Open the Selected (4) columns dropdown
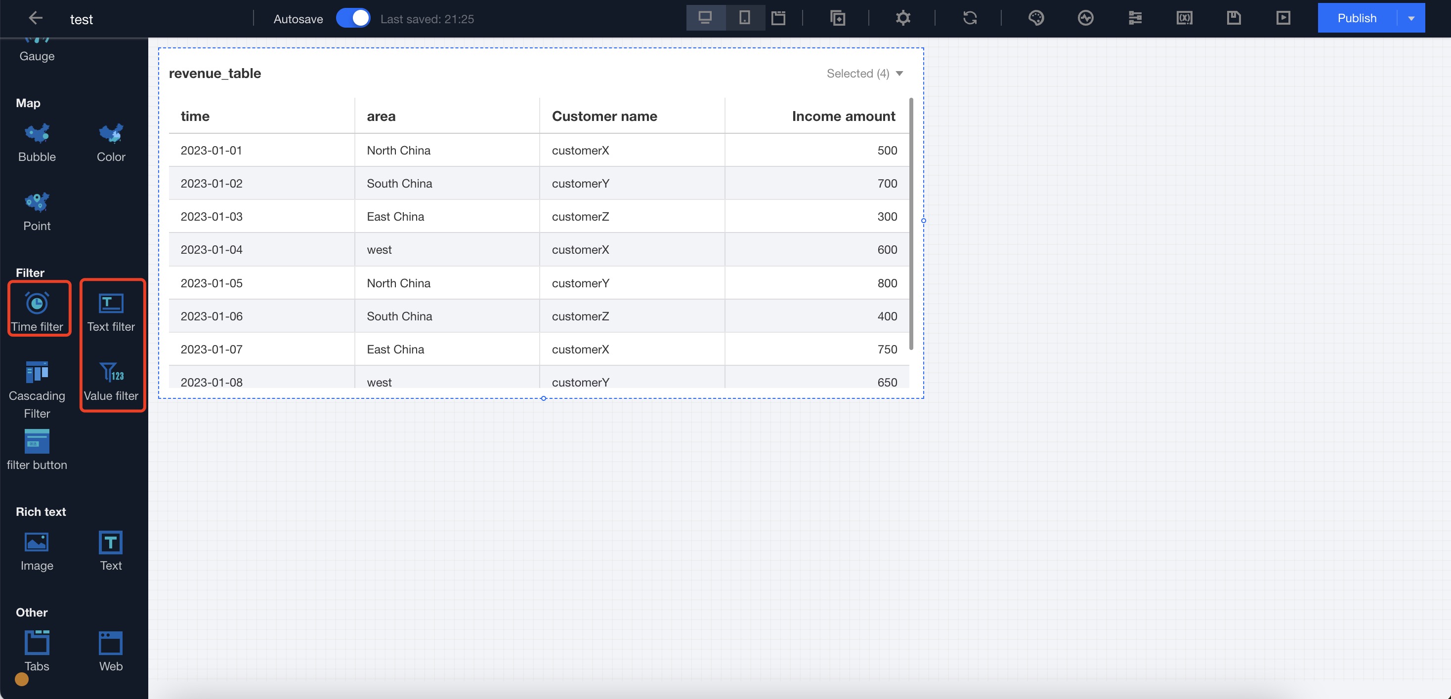The image size is (1451, 699). point(864,74)
